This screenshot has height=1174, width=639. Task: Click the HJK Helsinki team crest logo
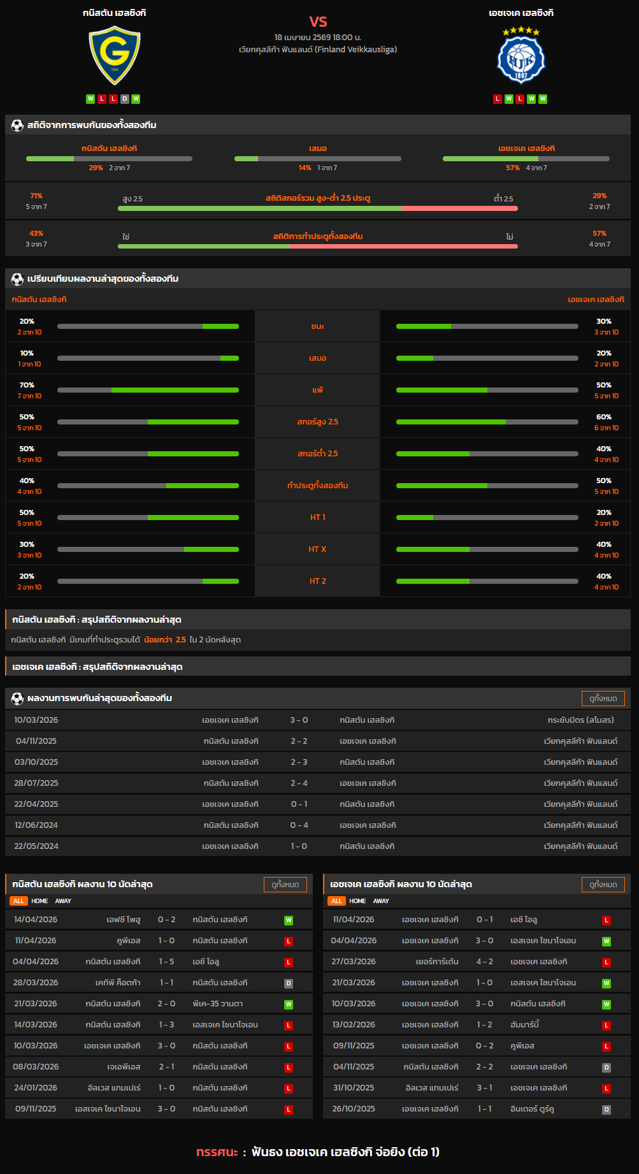click(521, 59)
